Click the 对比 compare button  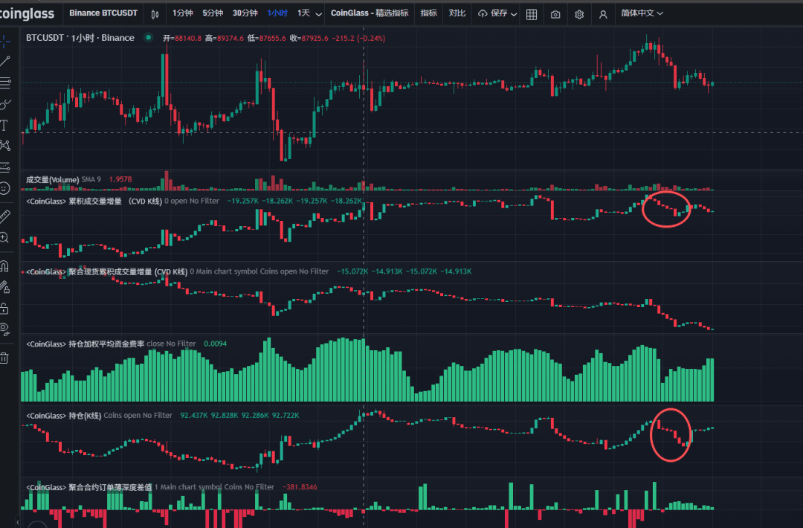click(457, 13)
